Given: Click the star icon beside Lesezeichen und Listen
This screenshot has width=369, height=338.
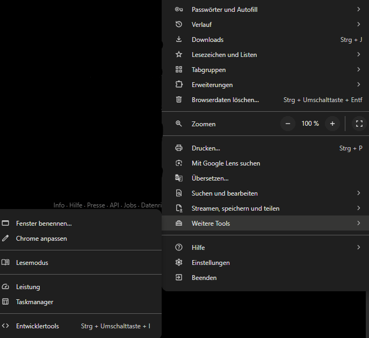Looking at the screenshot, I should point(179,54).
